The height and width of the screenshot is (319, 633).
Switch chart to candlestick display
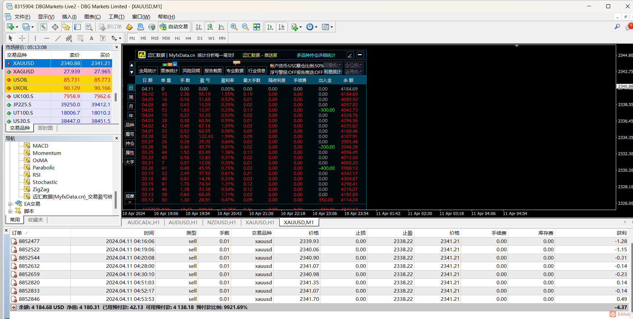tap(210, 27)
